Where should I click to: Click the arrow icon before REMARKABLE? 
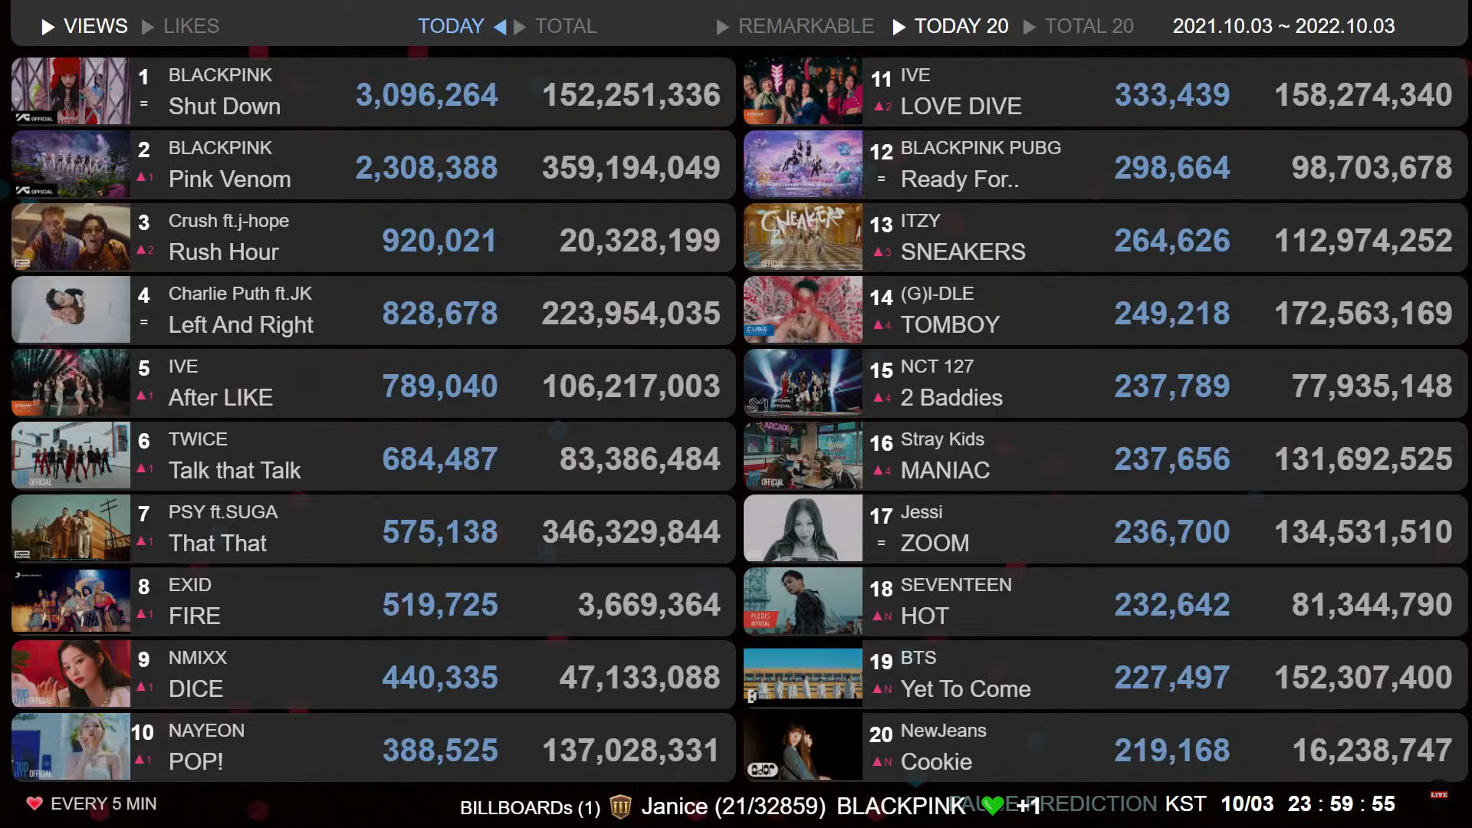point(722,28)
